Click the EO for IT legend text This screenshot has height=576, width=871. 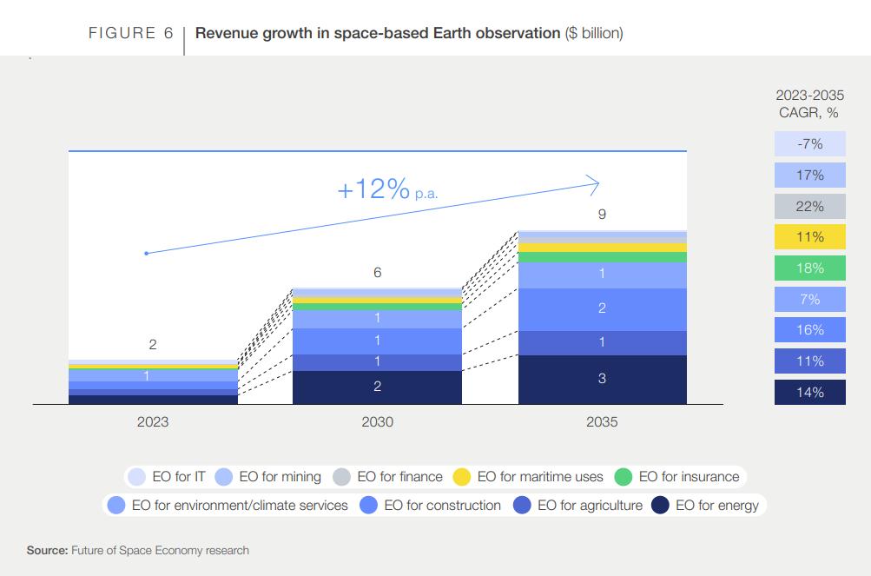point(179,477)
